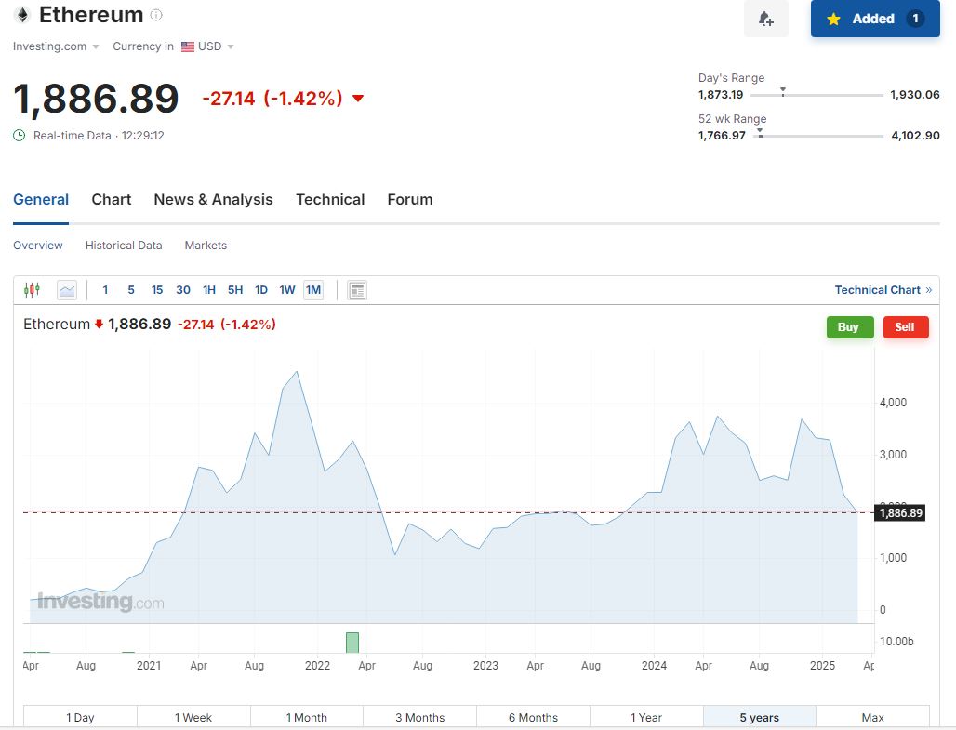The image size is (956, 730).
Task: Click the Day's Range slider marker
Action: point(783,92)
